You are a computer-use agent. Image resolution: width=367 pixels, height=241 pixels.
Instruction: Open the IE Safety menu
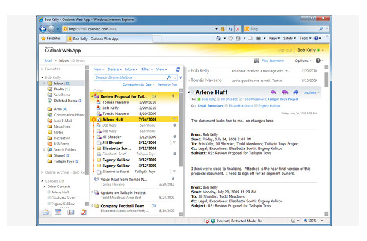tap(289, 38)
